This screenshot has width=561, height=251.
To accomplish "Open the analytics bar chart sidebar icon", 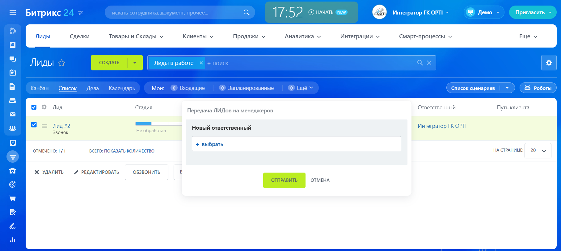I will [x=13, y=240].
